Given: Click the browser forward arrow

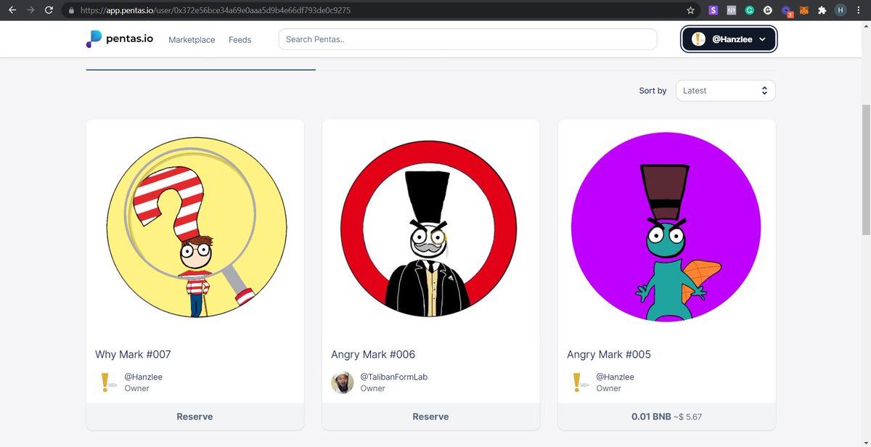Looking at the screenshot, I should pyautogui.click(x=30, y=10).
